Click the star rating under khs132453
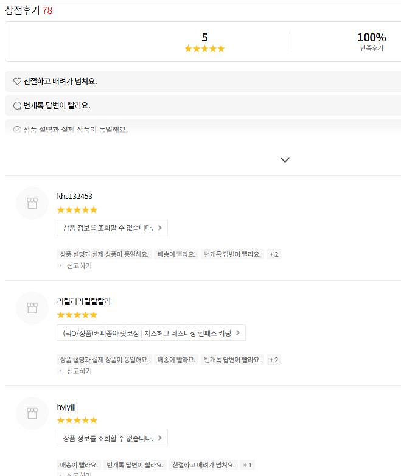The height and width of the screenshot is (476, 401). point(77,210)
